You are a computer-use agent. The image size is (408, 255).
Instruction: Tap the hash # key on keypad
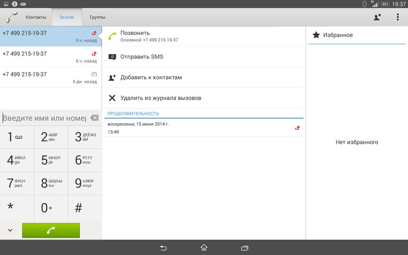pos(85,208)
